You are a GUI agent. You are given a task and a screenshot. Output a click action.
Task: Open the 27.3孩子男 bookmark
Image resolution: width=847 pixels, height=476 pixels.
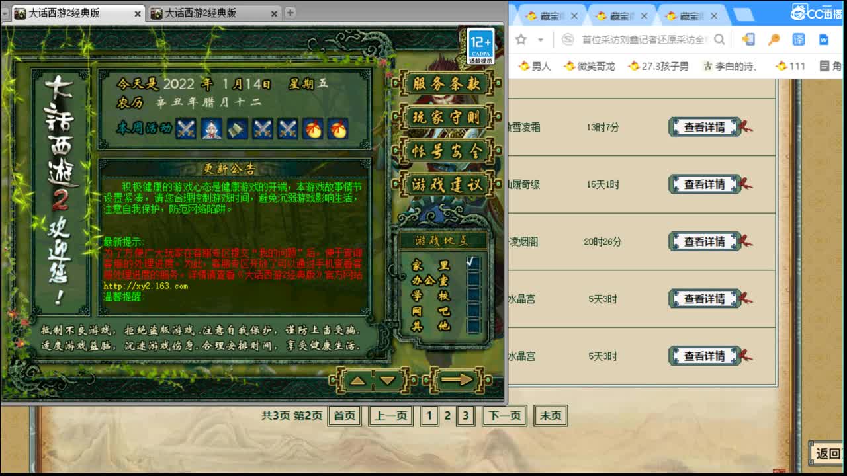click(x=658, y=66)
